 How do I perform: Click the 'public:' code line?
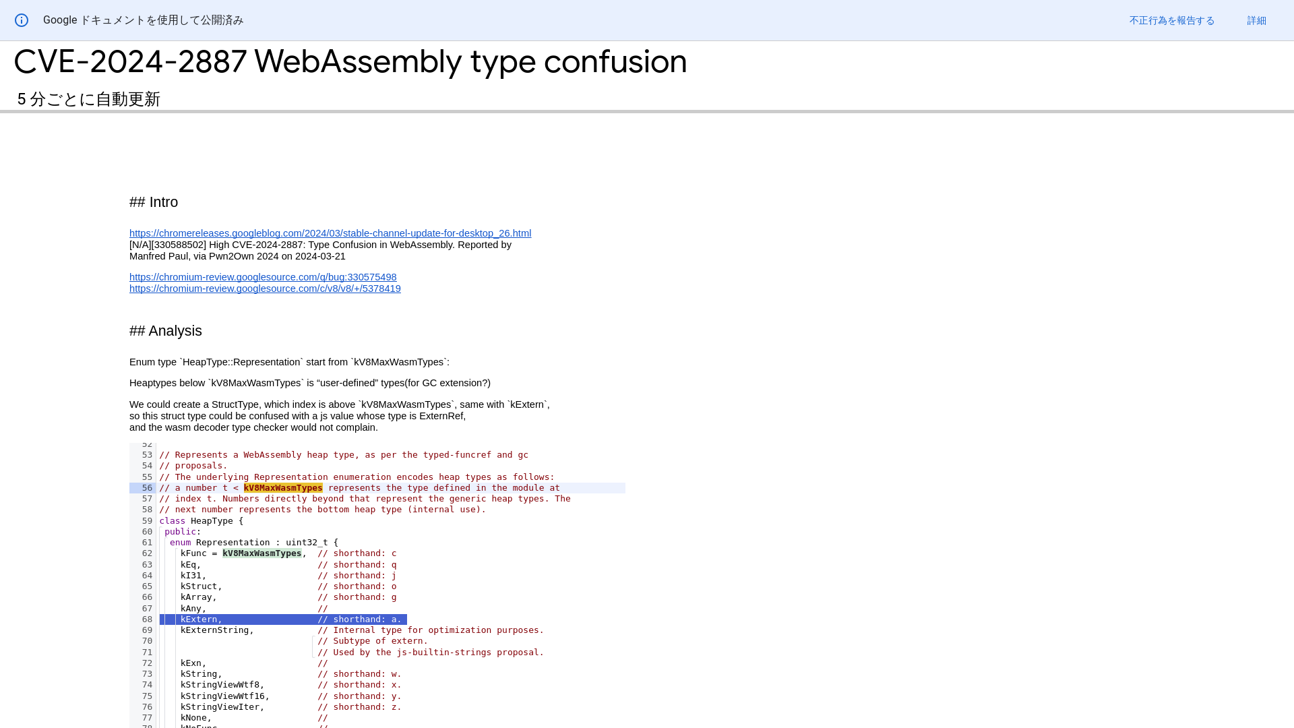tap(183, 532)
